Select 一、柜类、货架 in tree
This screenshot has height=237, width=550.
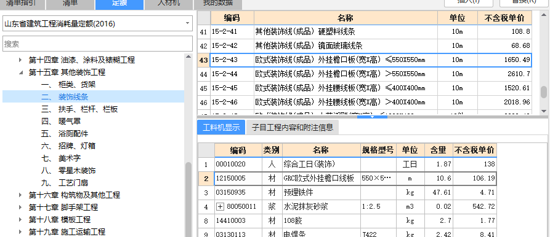pyautogui.click(x=68, y=85)
